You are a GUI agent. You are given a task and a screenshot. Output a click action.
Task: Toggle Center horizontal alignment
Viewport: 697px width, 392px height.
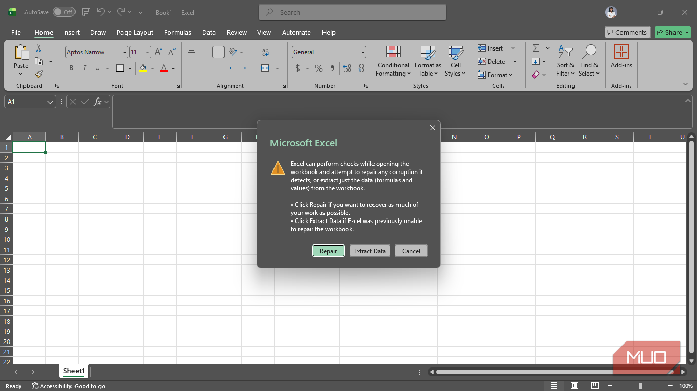205,68
